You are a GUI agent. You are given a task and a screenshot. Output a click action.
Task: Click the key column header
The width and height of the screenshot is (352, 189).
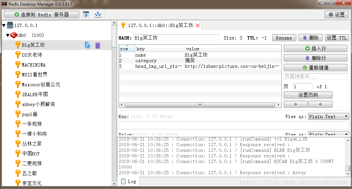[x=160, y=49]
